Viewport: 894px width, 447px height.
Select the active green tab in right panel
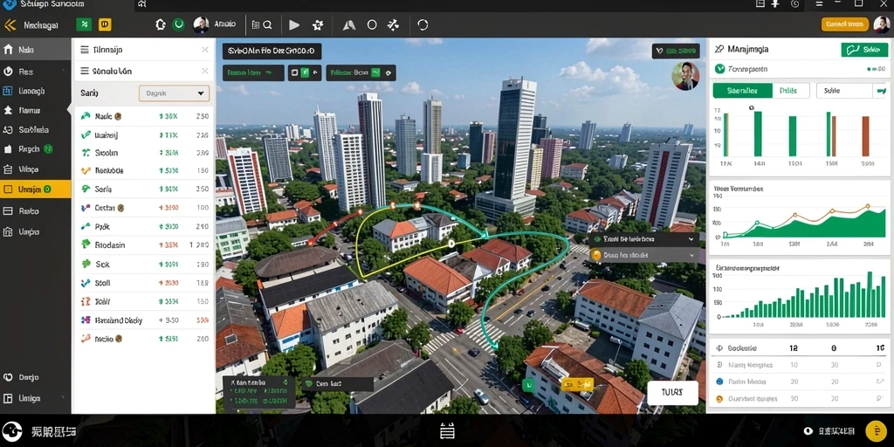(742, 90)
